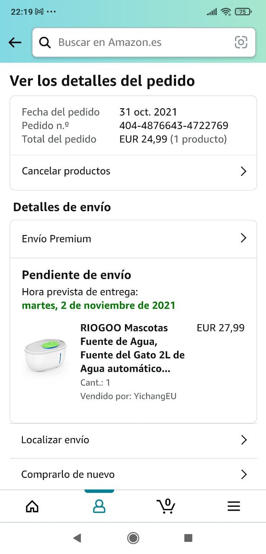Tap the Envío Premium label
The height and width of the screenshot is (554, 266).
[57, 239]
